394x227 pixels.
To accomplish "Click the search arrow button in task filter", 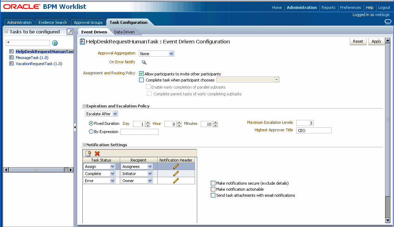I will 55,43.
